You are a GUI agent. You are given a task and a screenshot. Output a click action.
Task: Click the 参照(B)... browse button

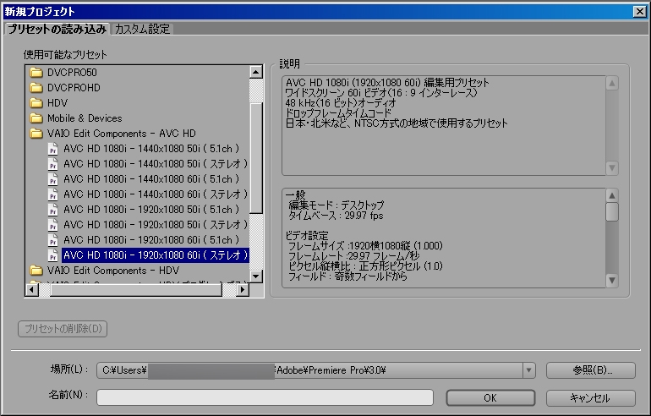click(x=591, y=370)
